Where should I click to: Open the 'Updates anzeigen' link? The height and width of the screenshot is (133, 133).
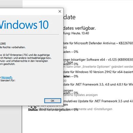85,95
